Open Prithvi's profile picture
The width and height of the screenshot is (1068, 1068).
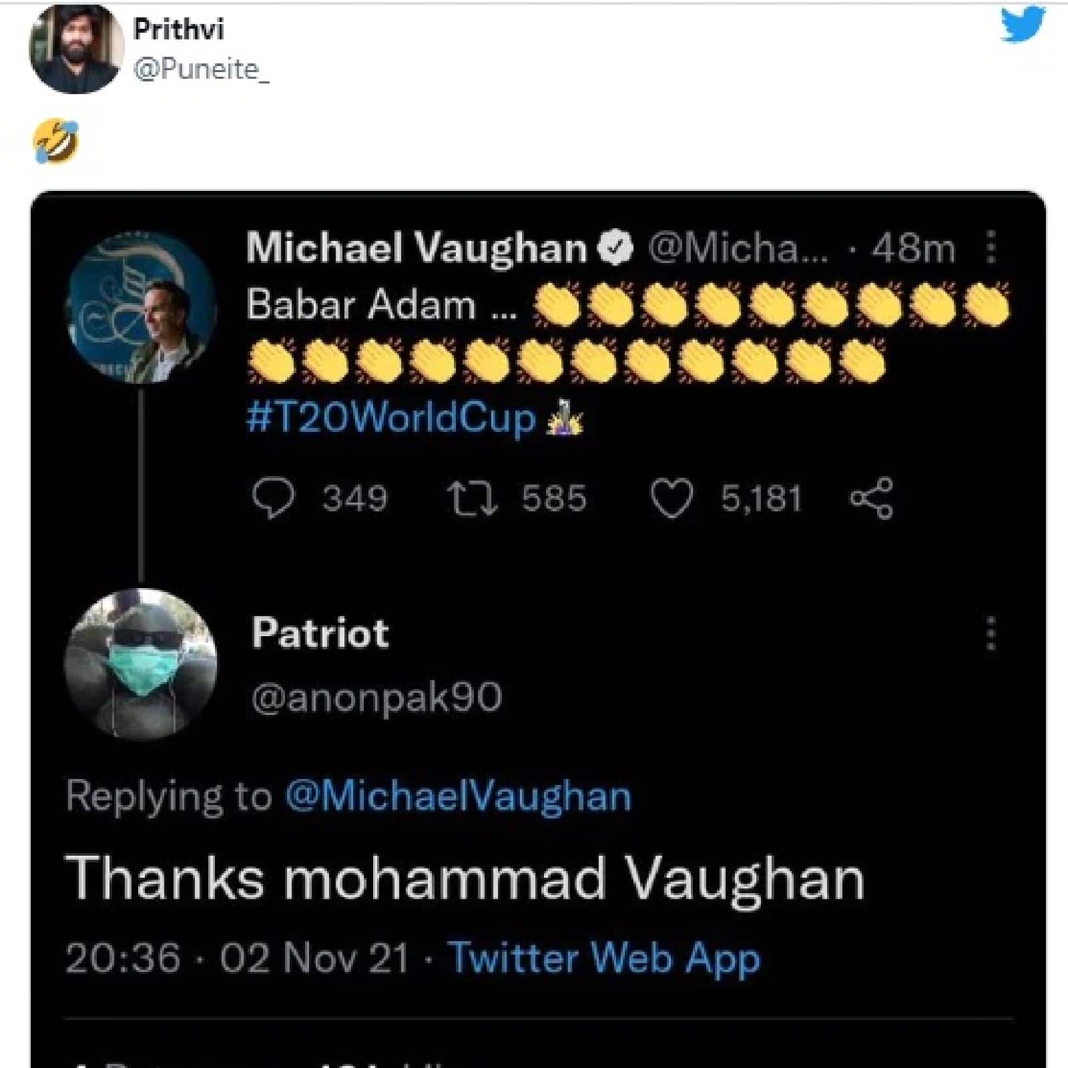[77, 50]
